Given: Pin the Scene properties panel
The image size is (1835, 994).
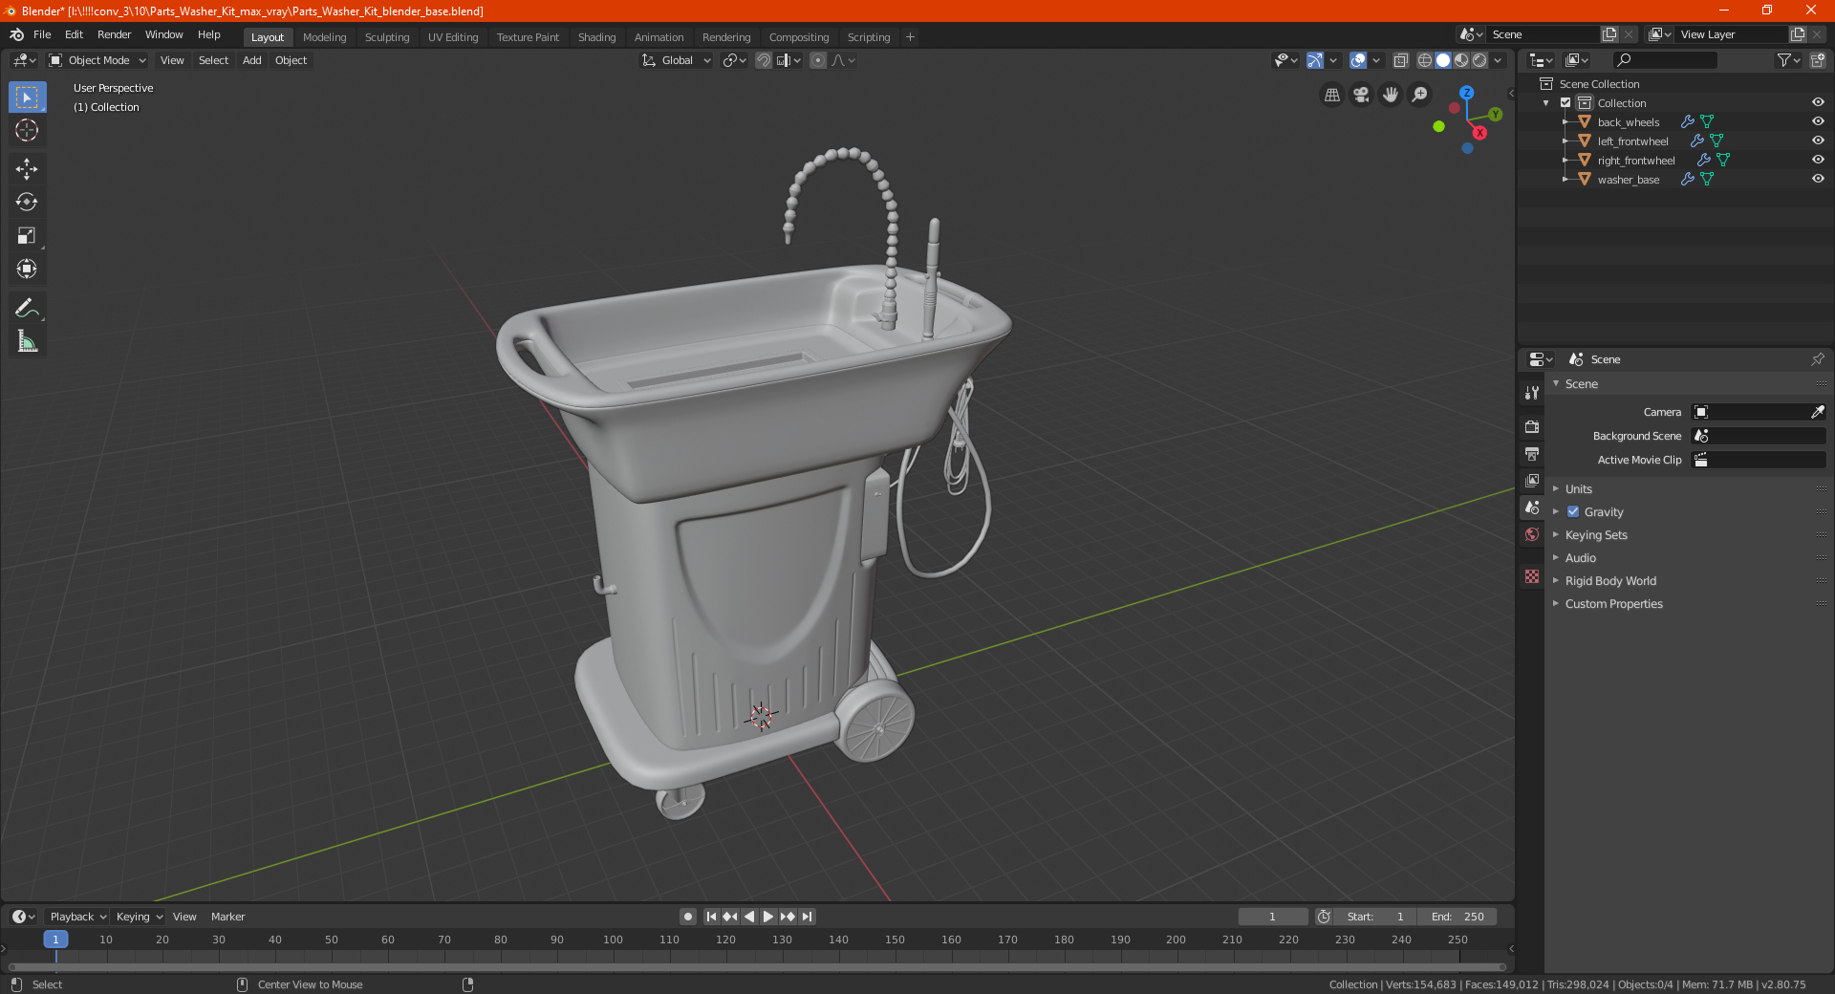Looking at the screenshot, I should point(1817,359).
